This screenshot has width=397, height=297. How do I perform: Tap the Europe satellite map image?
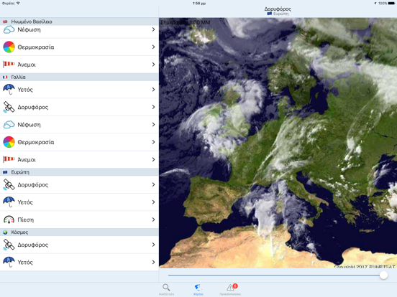click(278, 143)
